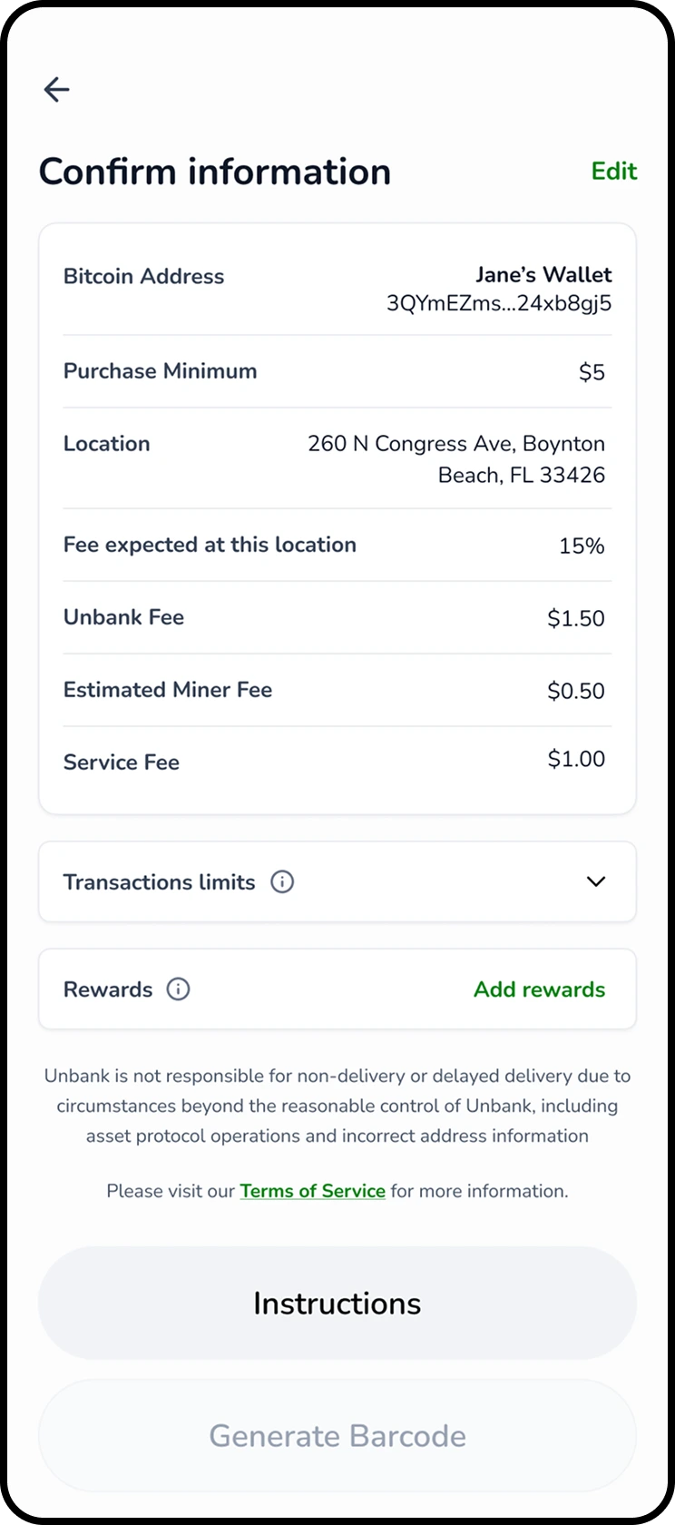Tap the Estimated Miner Fee $0.50 amount
This screenshot has height=1525, width=675.
click(x=575, y=691)
